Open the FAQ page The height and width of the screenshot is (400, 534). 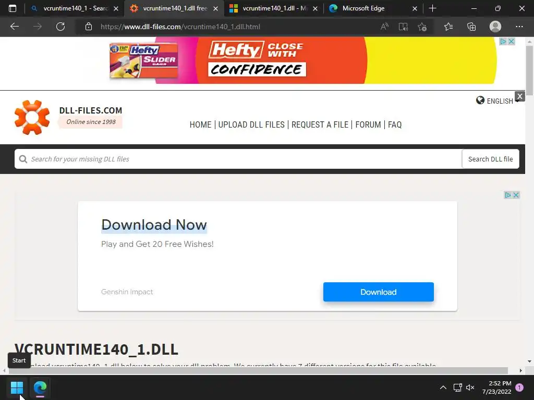(x=395, y=125)
